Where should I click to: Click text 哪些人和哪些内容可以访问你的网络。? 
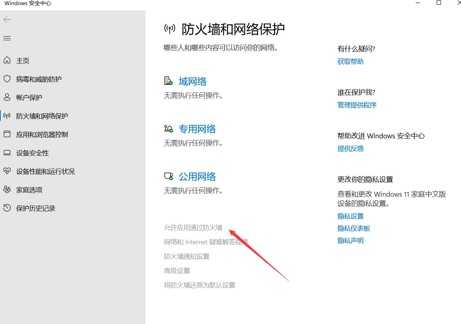coord(221,47)
